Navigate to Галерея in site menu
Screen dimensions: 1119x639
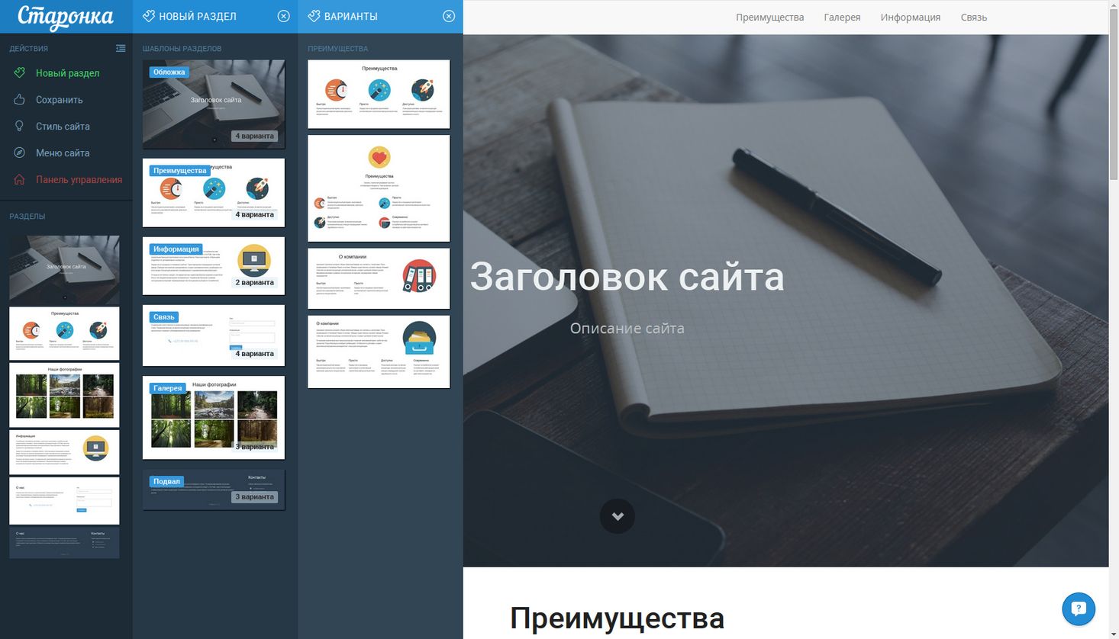842,18
